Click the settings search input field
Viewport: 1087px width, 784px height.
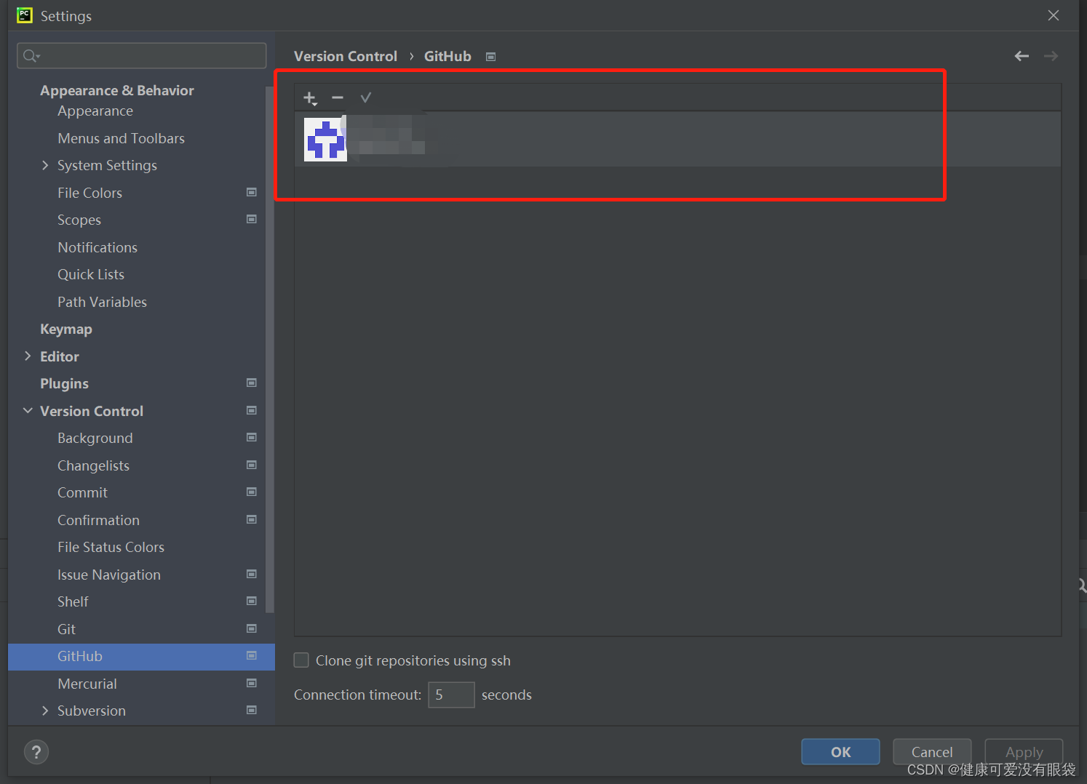click(142, 56)
